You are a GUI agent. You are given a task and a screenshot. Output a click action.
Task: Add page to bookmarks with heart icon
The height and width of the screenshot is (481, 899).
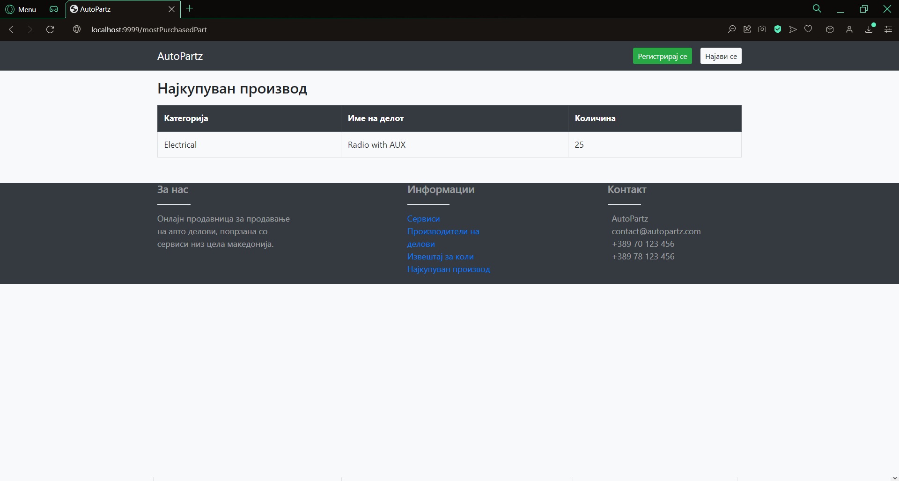click(808, 29)
